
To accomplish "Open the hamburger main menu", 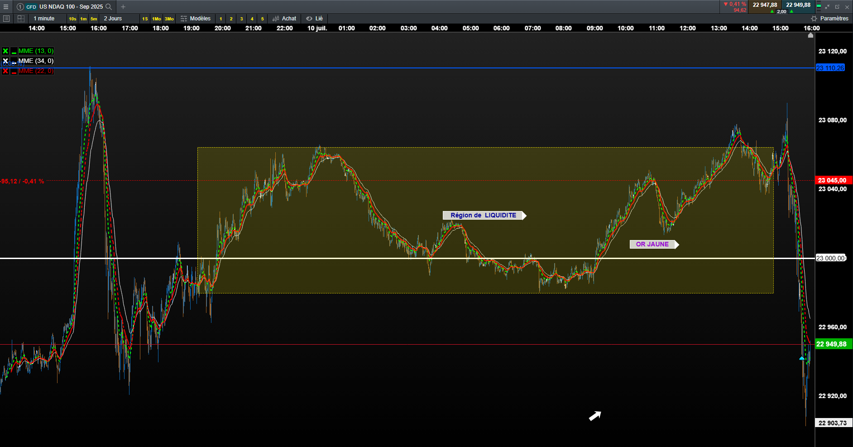I will (6, 7).
